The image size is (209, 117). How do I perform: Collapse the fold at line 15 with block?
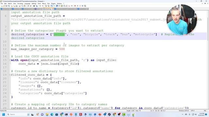[x=10, y=60]
